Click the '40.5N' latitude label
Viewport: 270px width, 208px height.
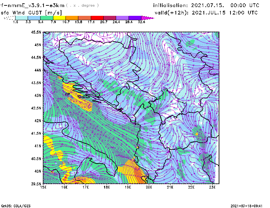36,159
